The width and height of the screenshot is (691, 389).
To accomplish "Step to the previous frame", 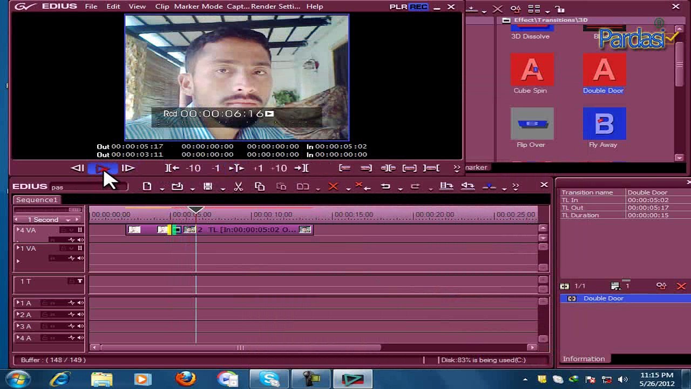I will [x=77, y=168].
